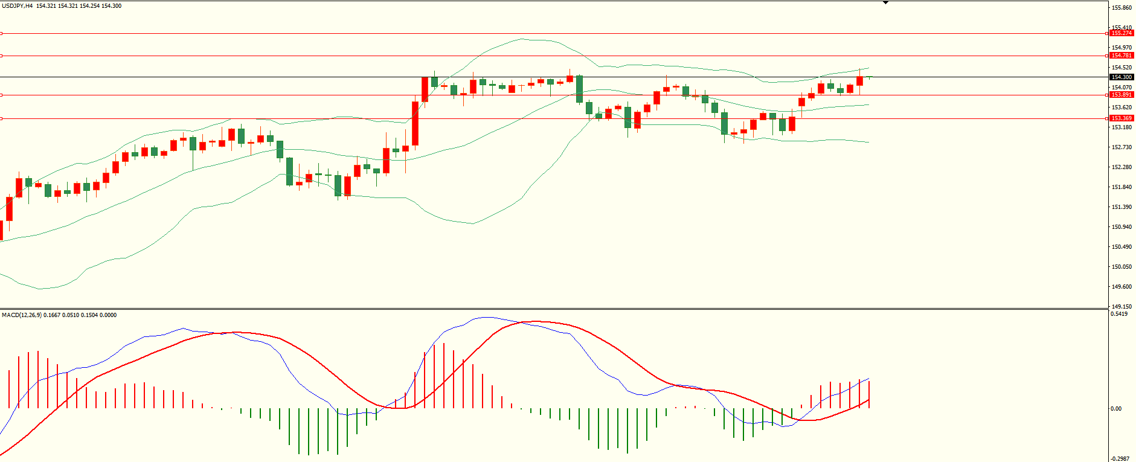Click the 155.860 value on price scale
Screen dimensions: 1136x462
pyautogui.click(x=1122, y=8)
